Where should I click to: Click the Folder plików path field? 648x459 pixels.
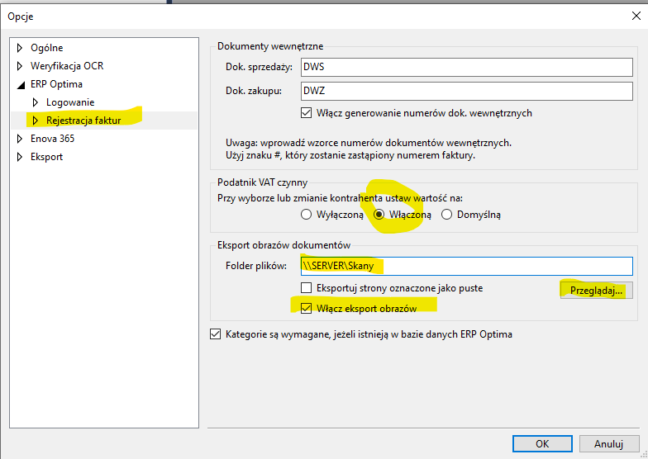[466, 266]
